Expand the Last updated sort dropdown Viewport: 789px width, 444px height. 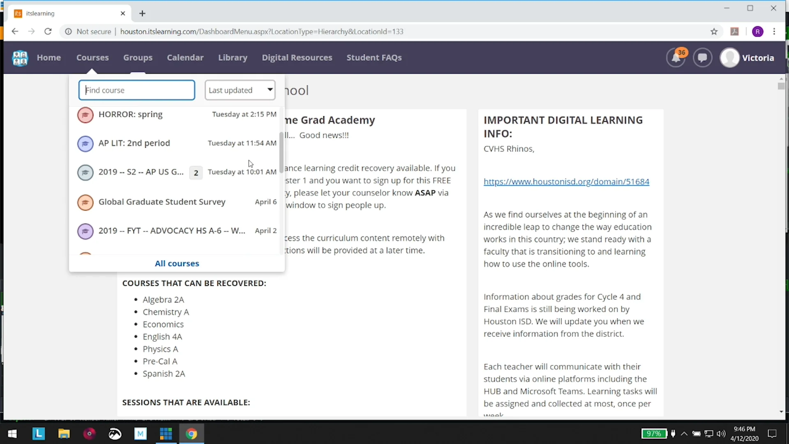tap(240, 90)
